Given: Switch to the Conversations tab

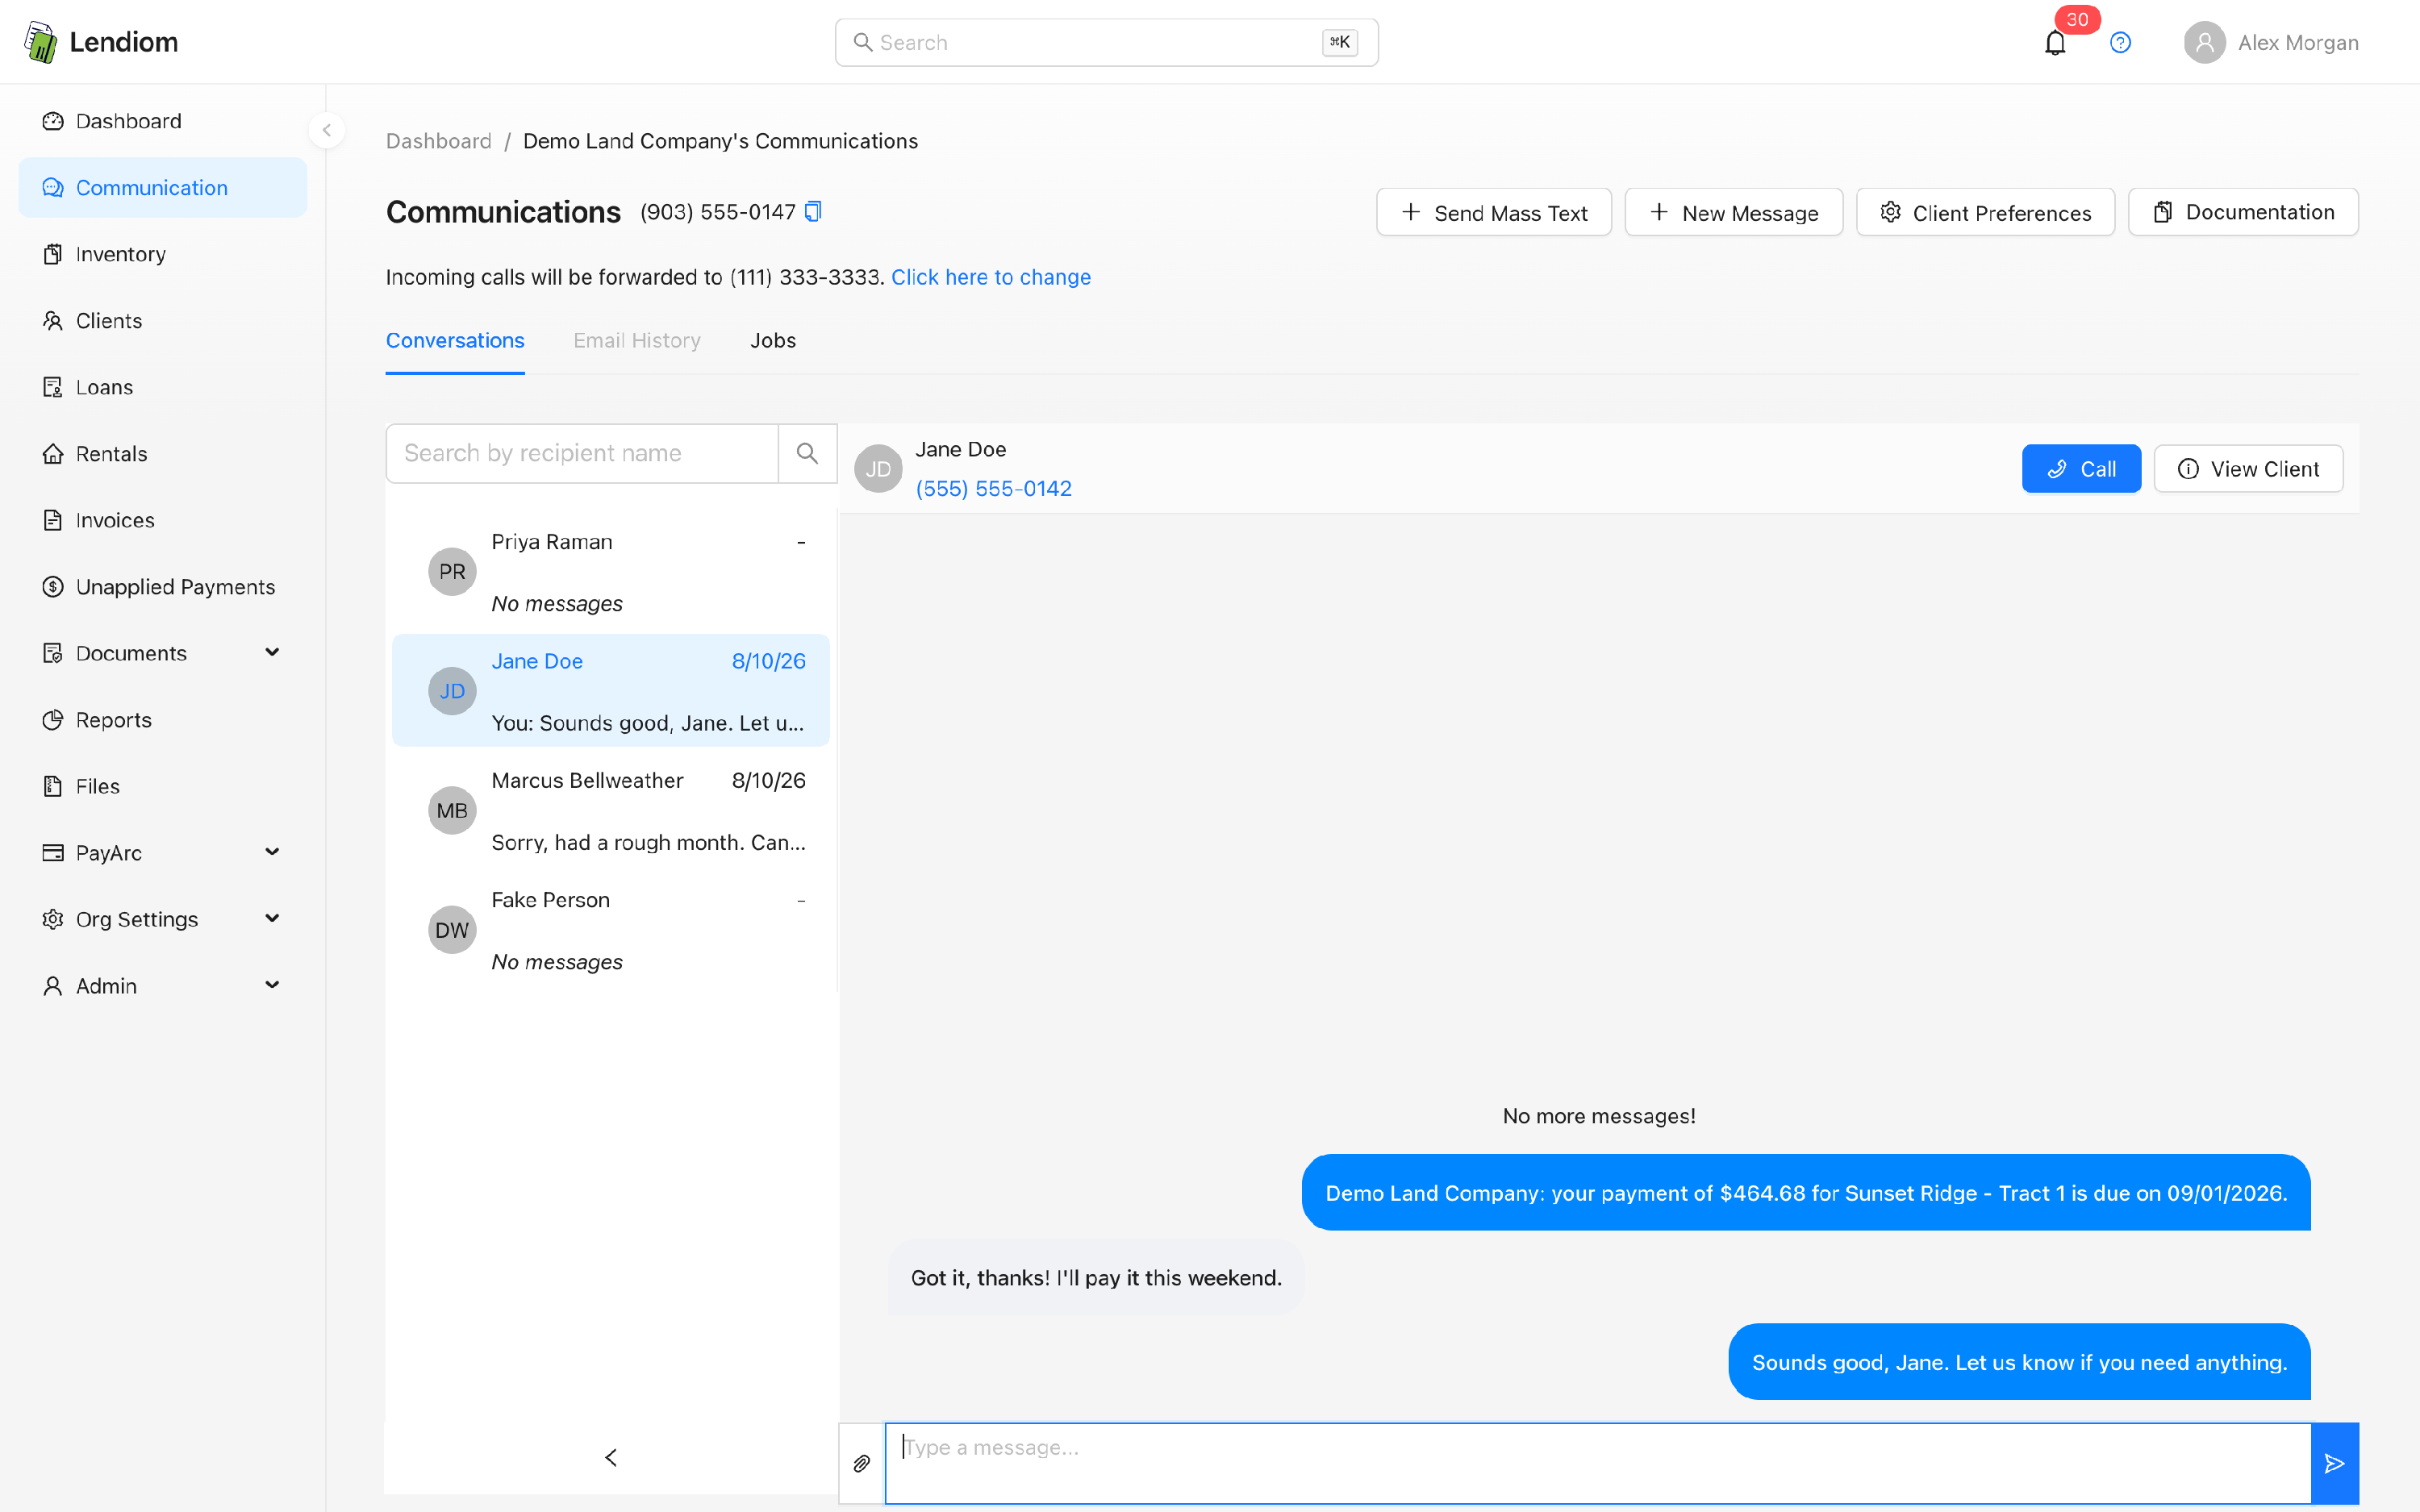Looking at the screenshot, I should pos(455,341).
